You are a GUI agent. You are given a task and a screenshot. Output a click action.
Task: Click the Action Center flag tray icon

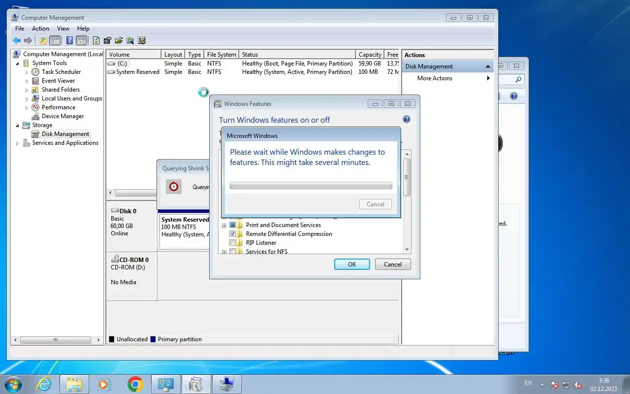pyautogui.click(x=554, y=385)
